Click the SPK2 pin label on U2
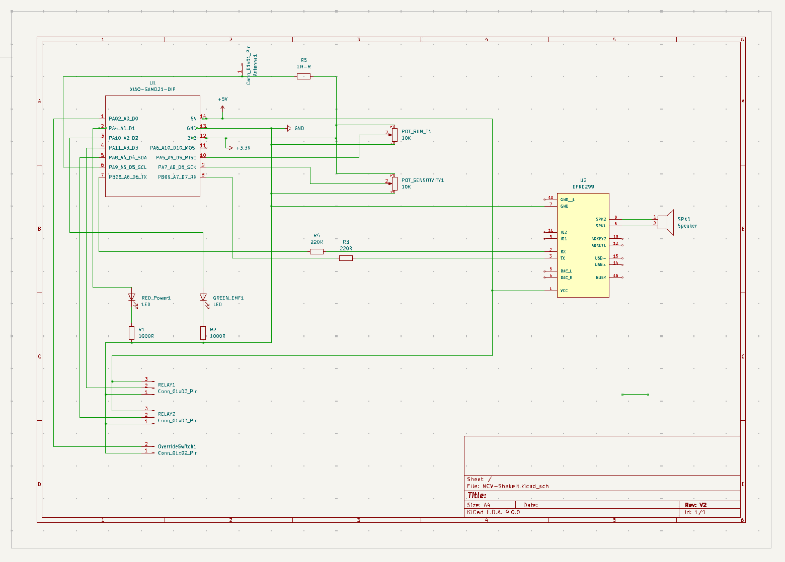This screenshot has width=785, height=562. pos(601,219)
